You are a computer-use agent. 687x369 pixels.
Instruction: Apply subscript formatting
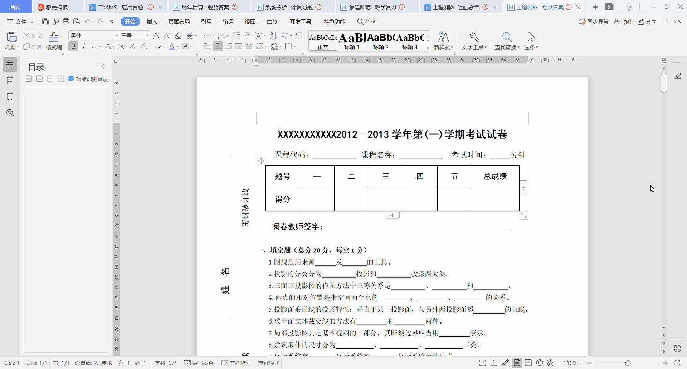tap(132, 46)
